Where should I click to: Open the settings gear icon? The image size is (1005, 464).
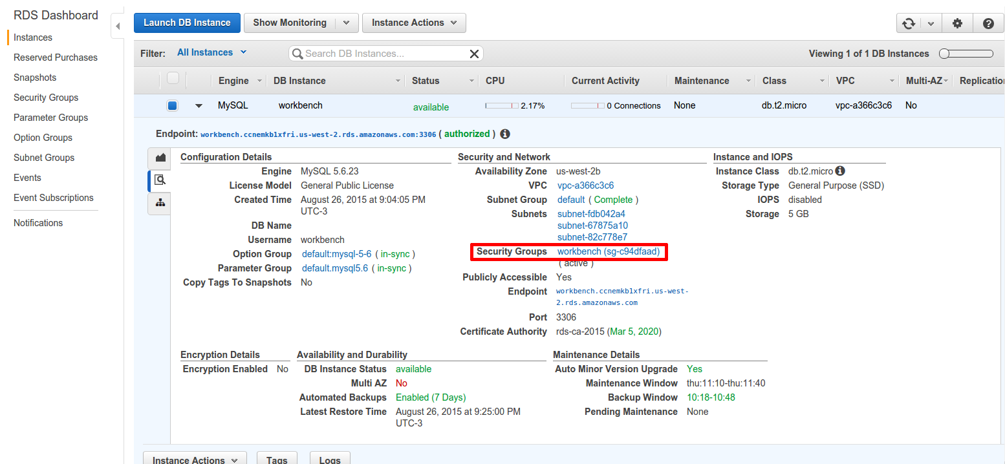click(957, 23)
